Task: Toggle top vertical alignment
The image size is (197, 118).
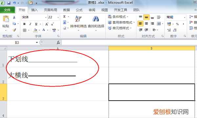Action: (140, 17)
